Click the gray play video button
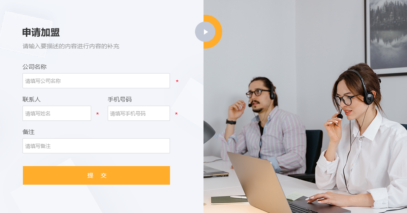Image resolution: width=407 pixels, height=213 pixels. coord(205,32)
